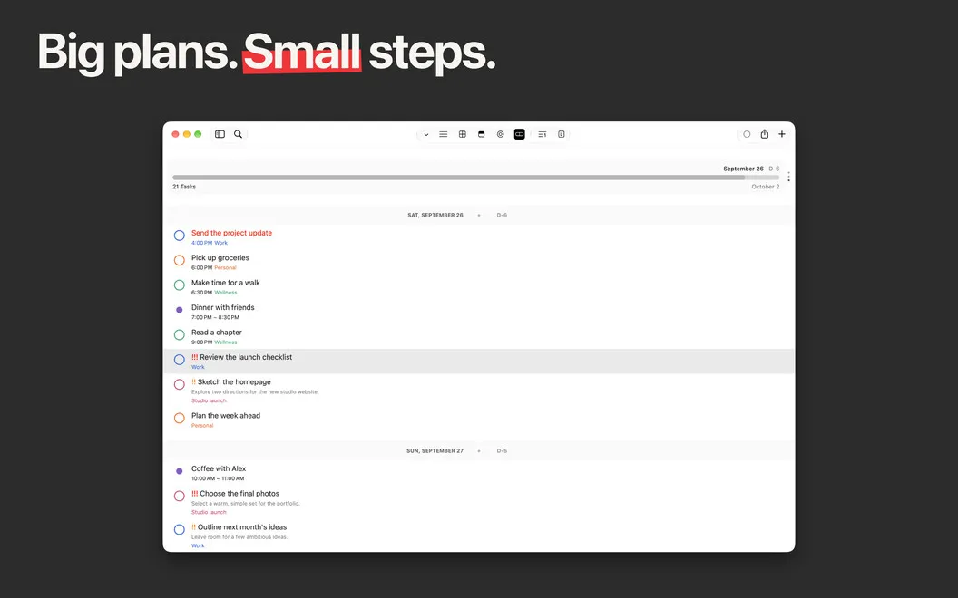
Task: Complete Make time for a walk
Action: [179, 285]
